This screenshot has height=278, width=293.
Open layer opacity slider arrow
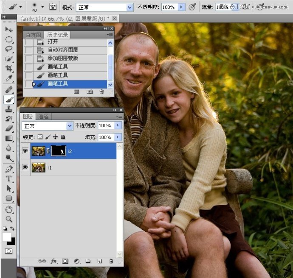click(118, 125)
